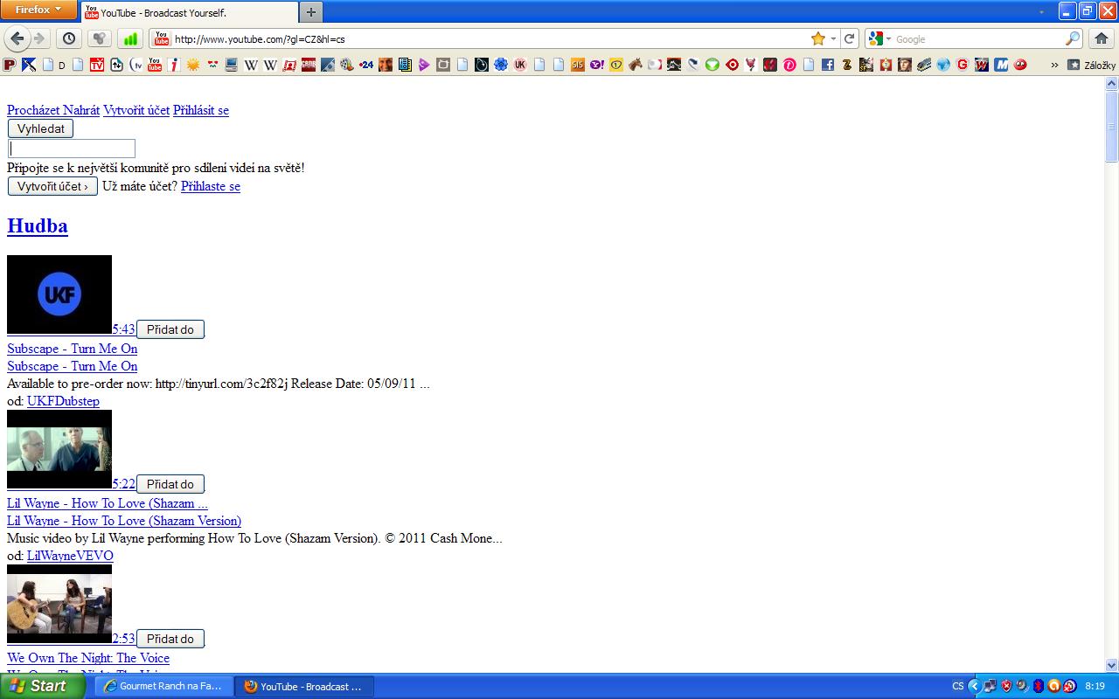The image size is (1119, 699).
Task: Open the Hudba heading link
Action: coord(38,225)
